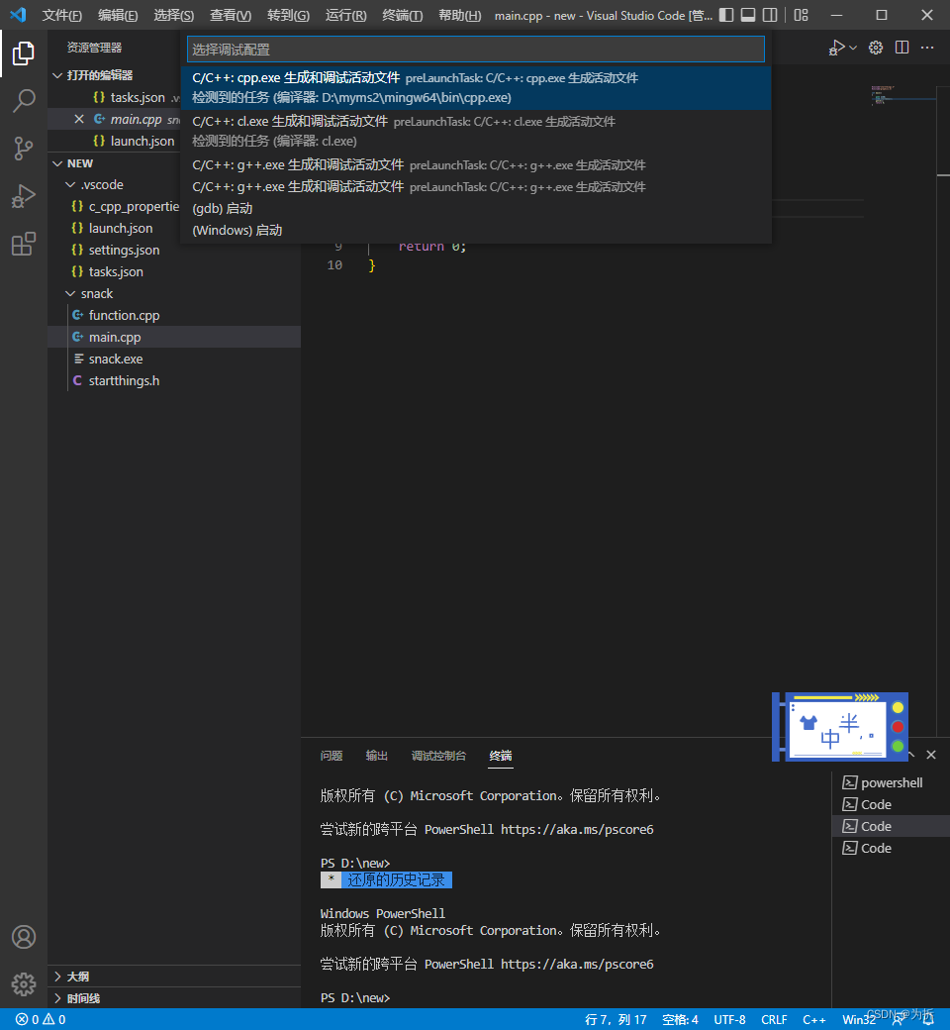The width and height of the screenshot is (950, 1030).
Task: Click the Accounts icon in the activity bar
Action: (x=24, y=936)
